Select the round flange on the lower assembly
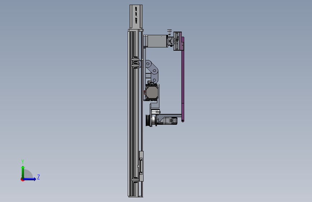The width and height of the screenshot is (312, 202). pos(148,120)
